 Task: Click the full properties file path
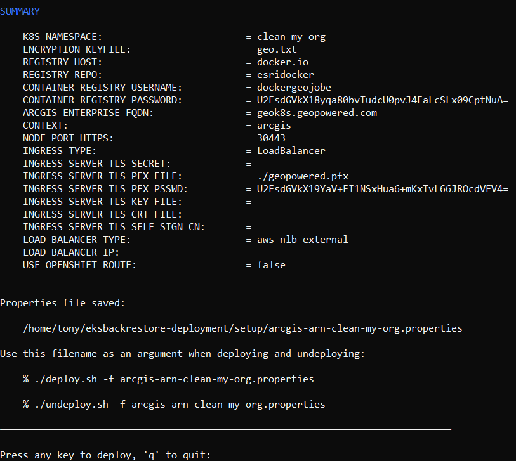coord(242,328)
